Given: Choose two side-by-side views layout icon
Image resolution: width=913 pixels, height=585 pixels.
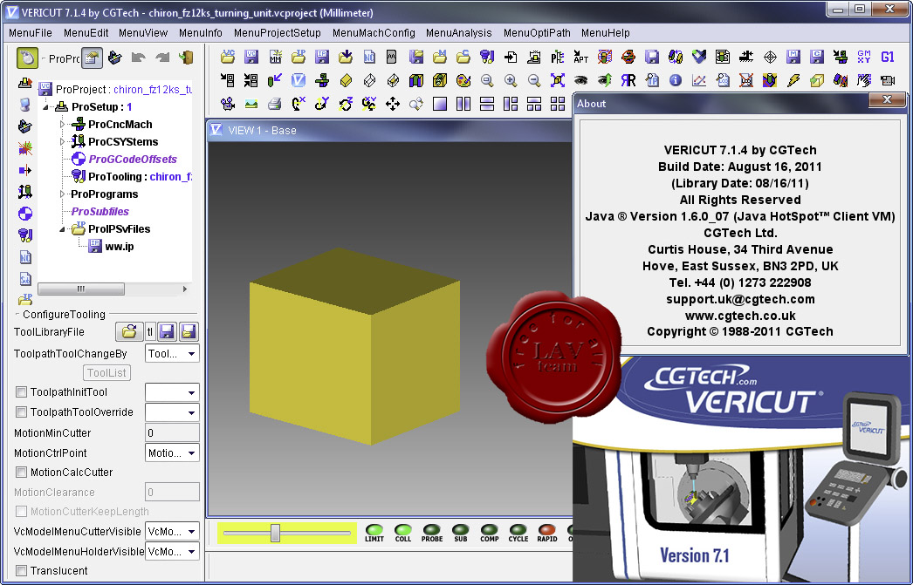Looking at the screenshot, I should point(463,104).
